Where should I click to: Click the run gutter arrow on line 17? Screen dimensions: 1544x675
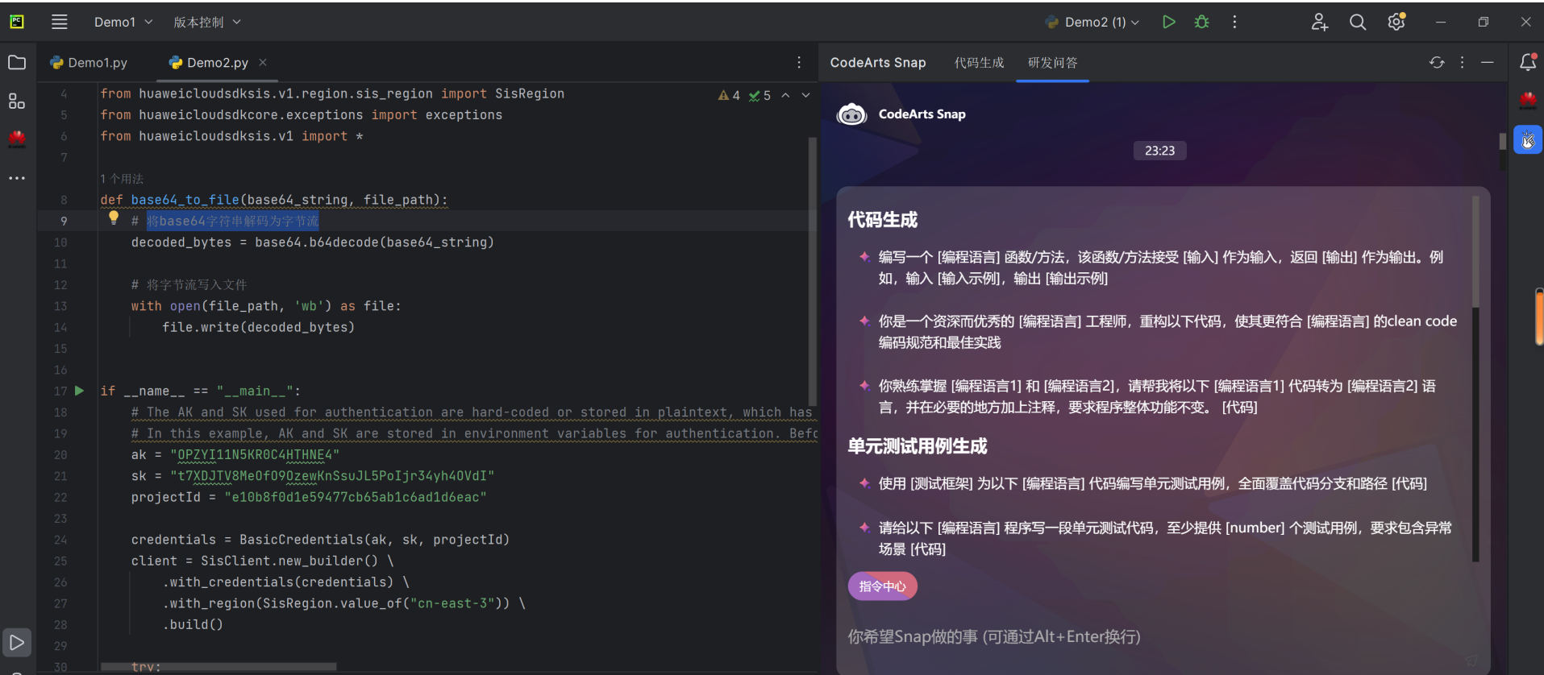click(x=79, y=391)
